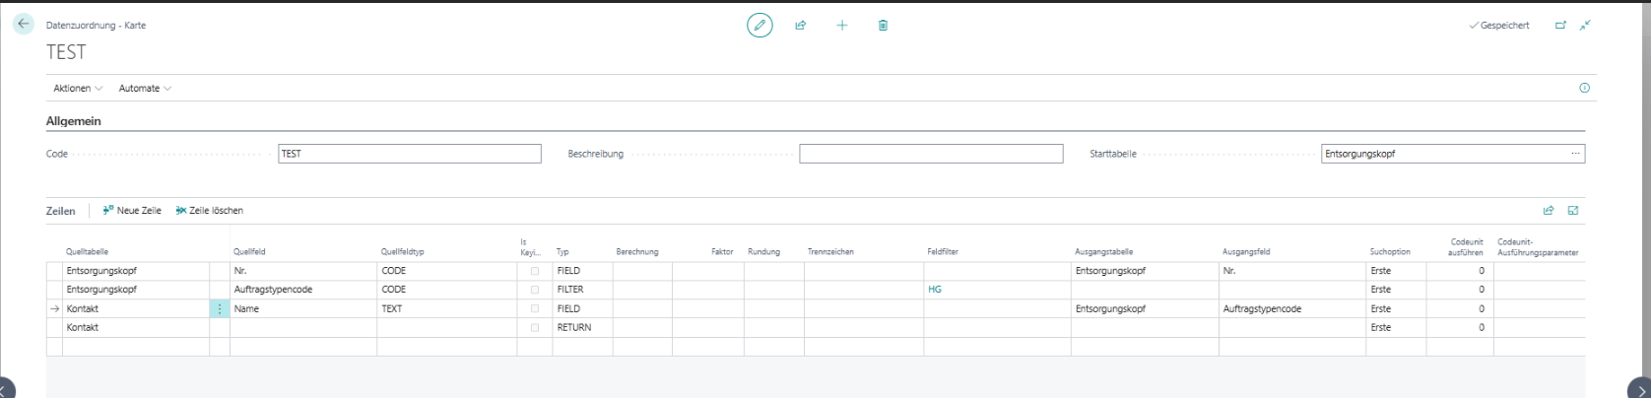1651x398 pixels.
Task: Open the Automate menu
Action: coord(145,89)
